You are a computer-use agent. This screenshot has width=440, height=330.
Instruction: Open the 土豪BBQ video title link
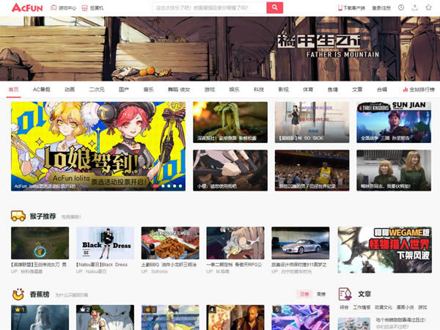(169, 265)
